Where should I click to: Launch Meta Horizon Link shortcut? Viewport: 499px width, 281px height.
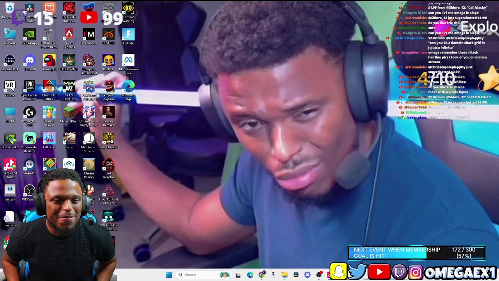[128, 65]
